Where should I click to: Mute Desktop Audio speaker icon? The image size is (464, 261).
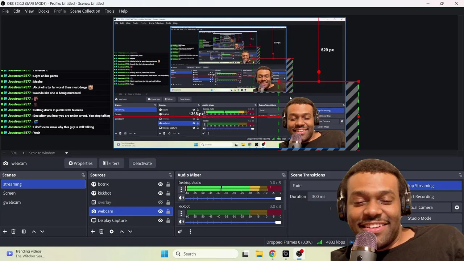[181, 198]
